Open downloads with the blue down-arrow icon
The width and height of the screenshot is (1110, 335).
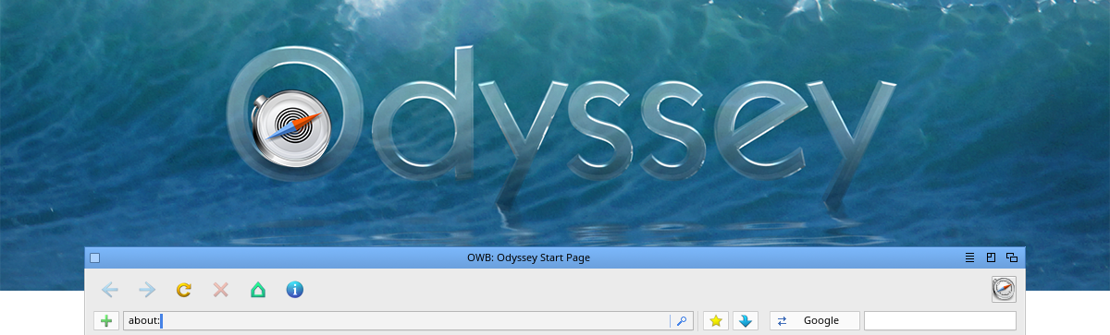point(745,321)
